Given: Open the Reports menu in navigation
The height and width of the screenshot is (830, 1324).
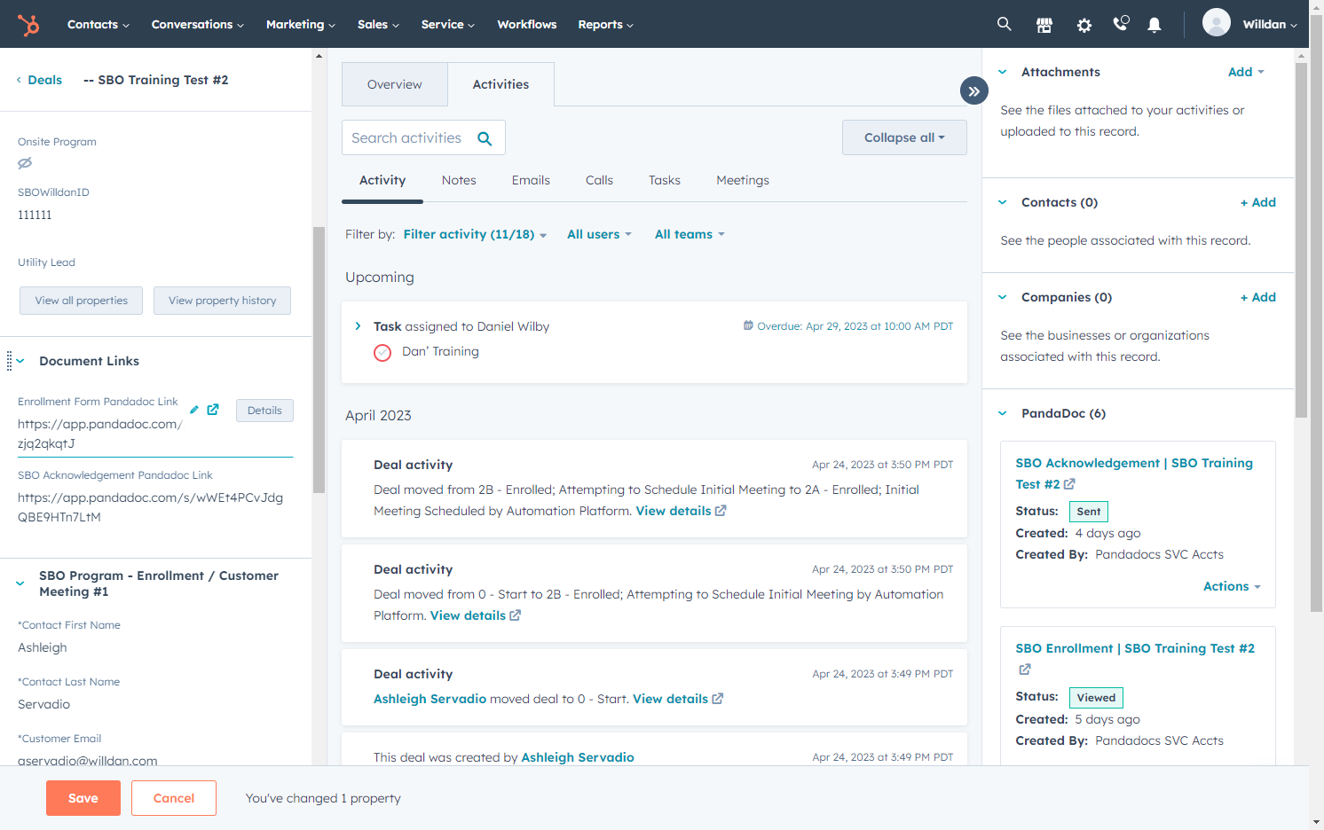Looking at the screenshot, I should 605,24.
